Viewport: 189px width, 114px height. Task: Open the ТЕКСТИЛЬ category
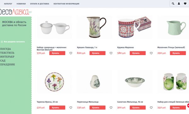[x=7, y=53]
